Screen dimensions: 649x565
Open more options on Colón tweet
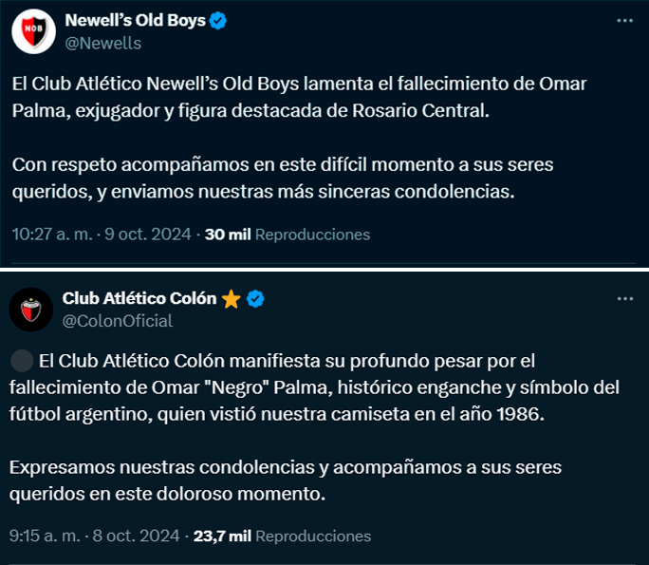coord(624,299)
